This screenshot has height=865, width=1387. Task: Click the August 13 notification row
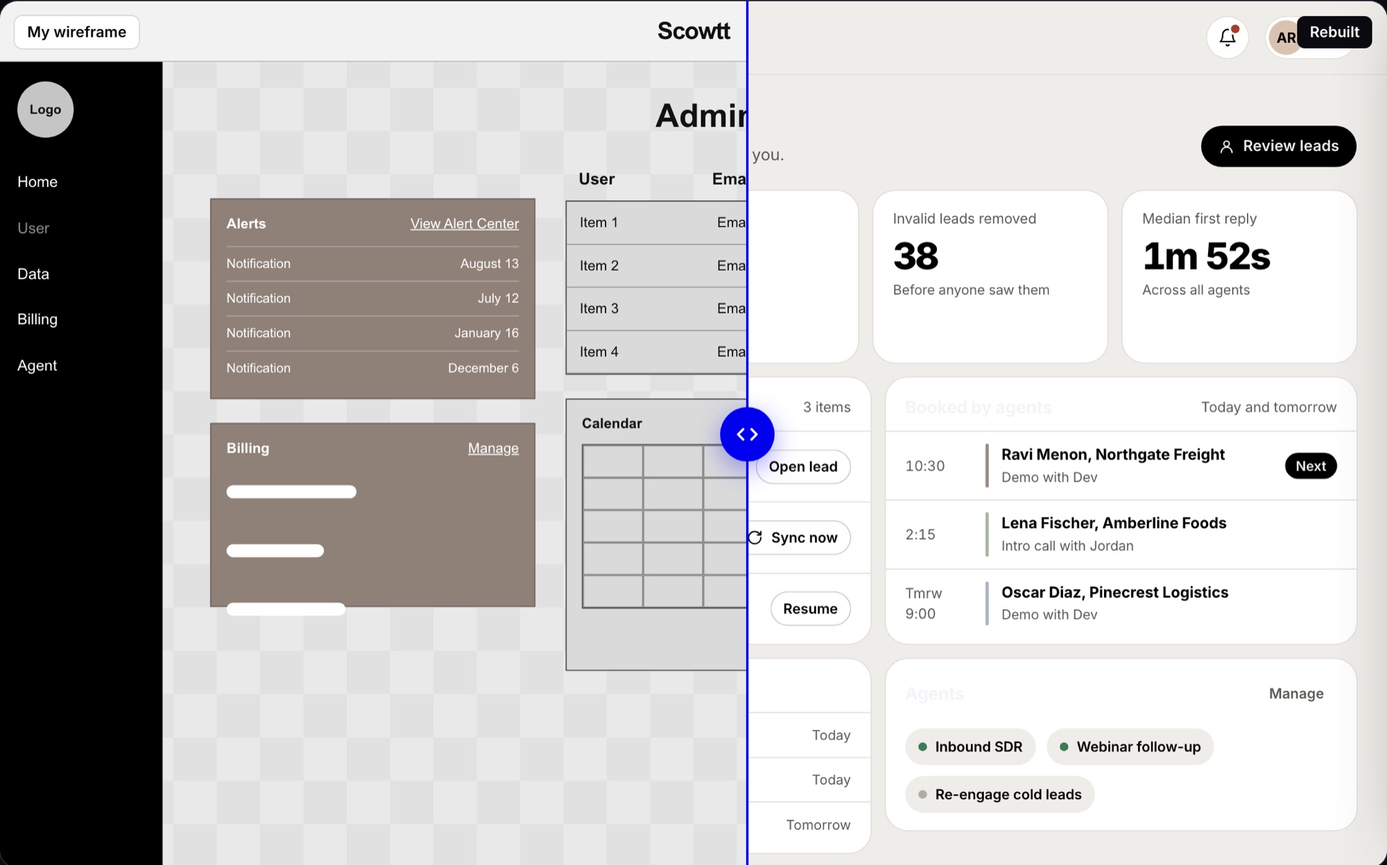coord(372,264)
